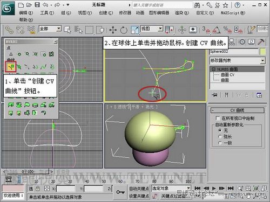Activate the Select Object tool

click(x=67, y=30)
